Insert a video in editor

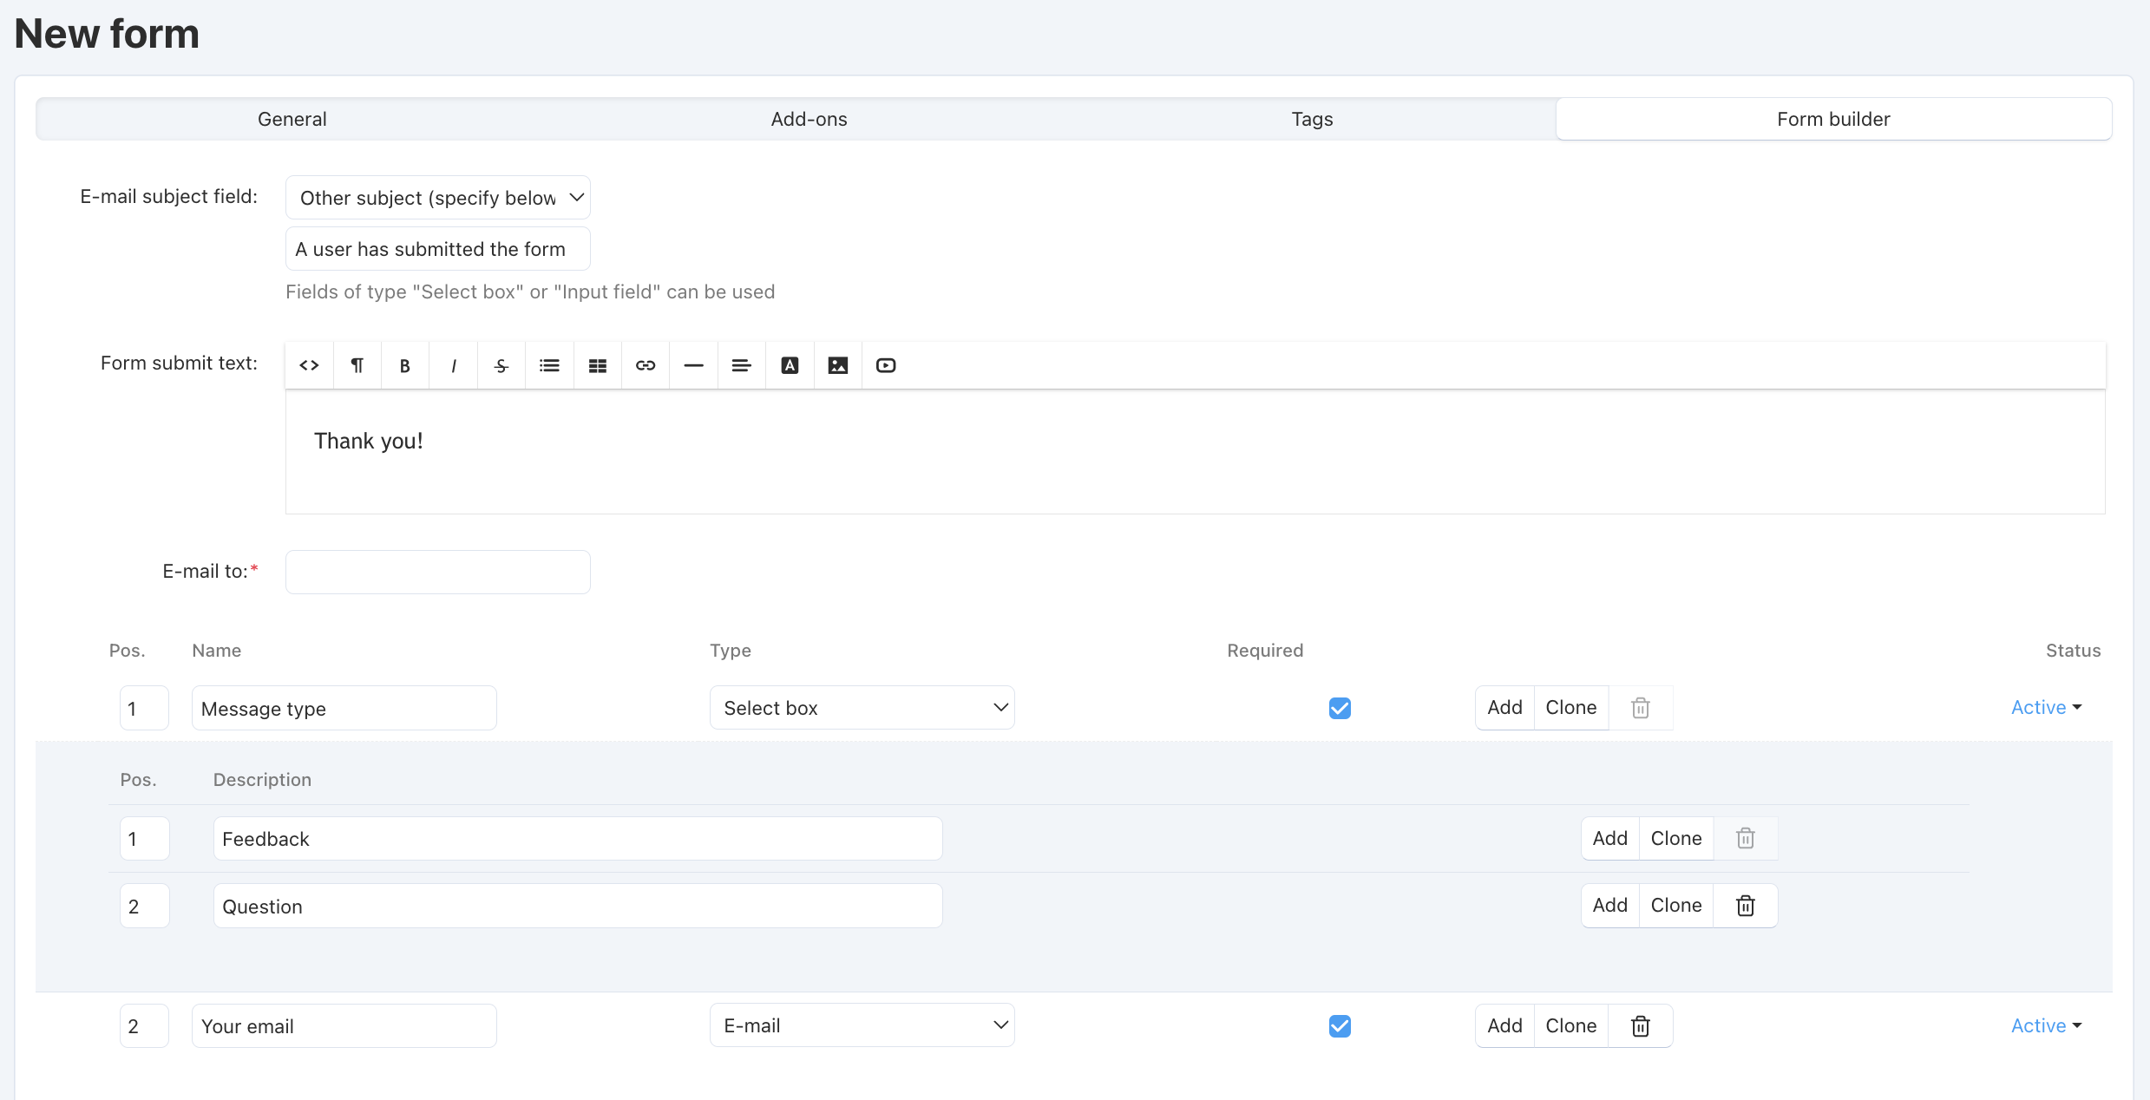click(886, 365)
